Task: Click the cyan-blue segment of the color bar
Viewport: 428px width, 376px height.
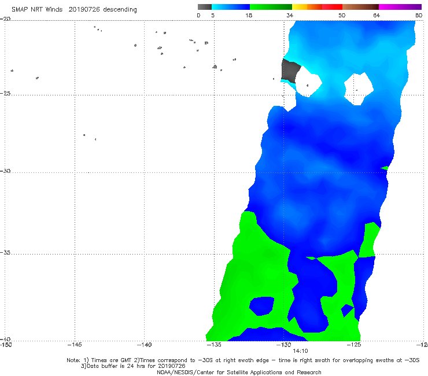Action: point(231,7)
